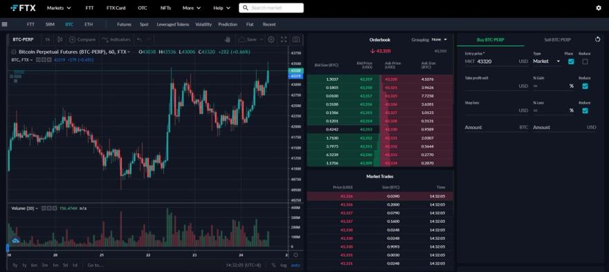Open the chart Indicators list
Screen dimensions: 609x272
point(116,39)
